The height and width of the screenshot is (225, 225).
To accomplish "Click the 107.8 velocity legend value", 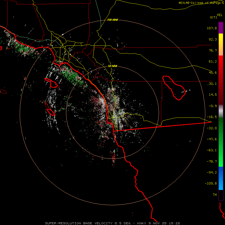I will click(x=212, y=28).
